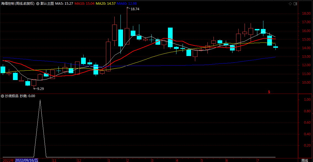313x162 pixels.
Task: Click the 1.00 indicator axis label
Action: pyautogui.click(x=307, y=100)
